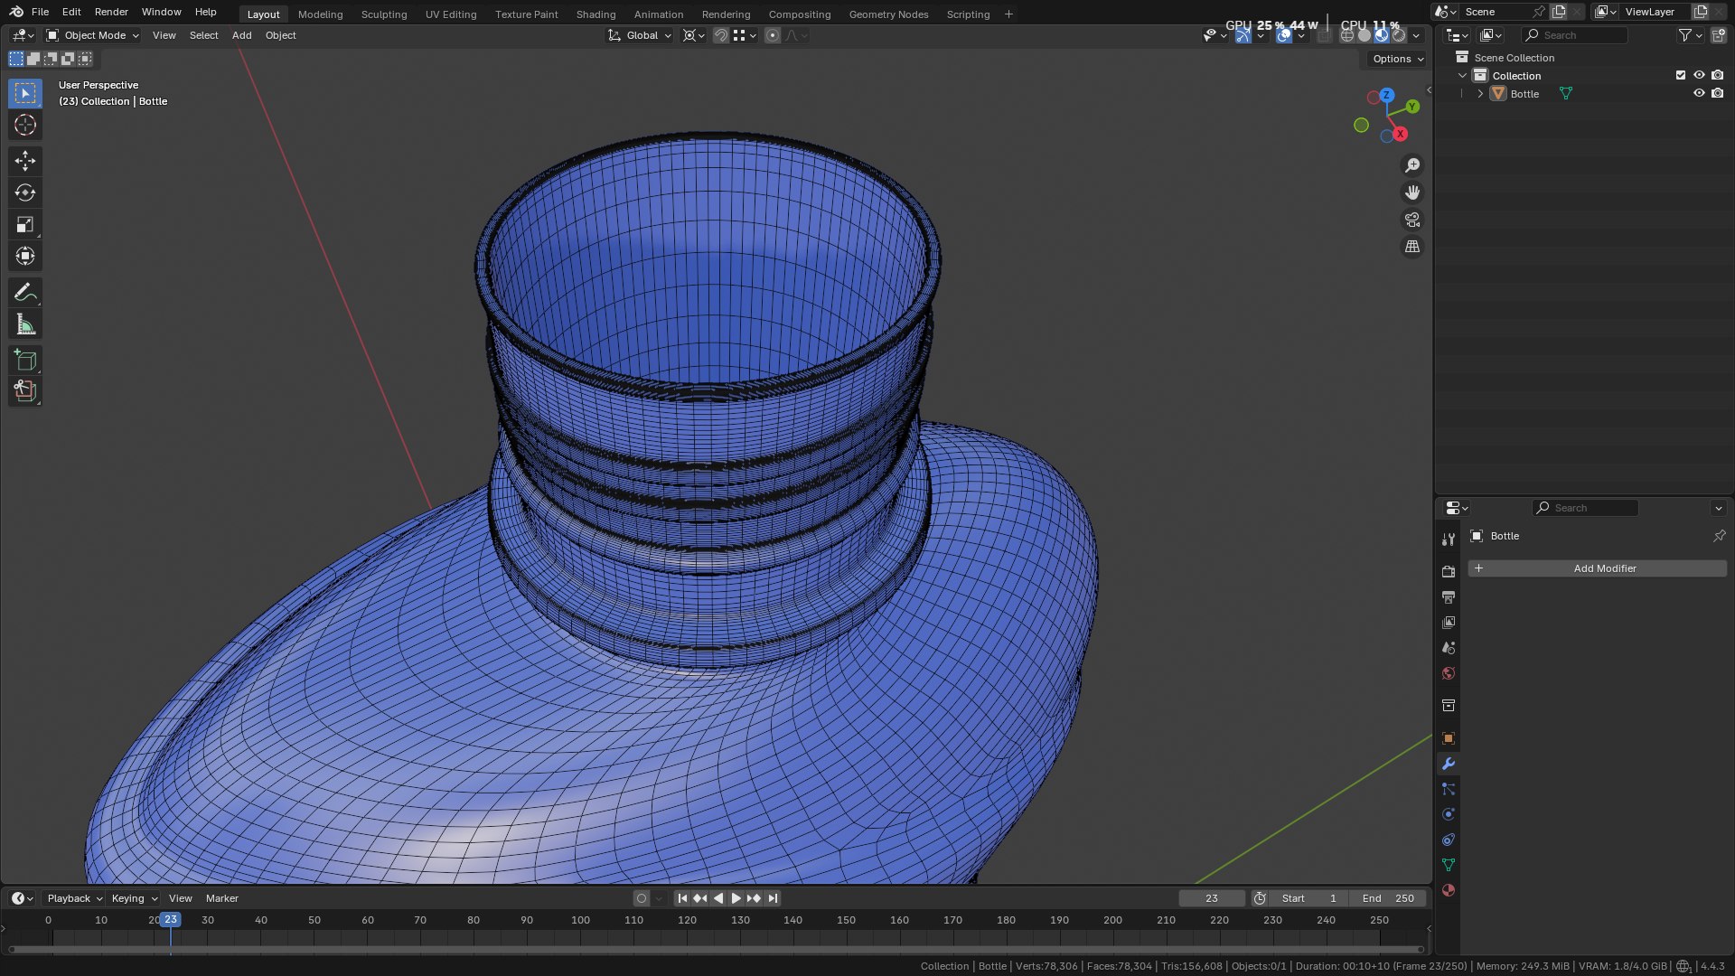The height and width of the screenshot is (976, 1735).
Task: Select the Annotate pencil tool
Action: (x=25, y=292)
